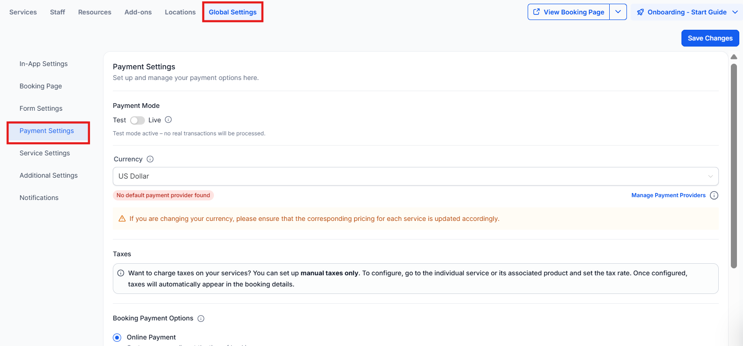The image size is (743, 346).
Task: Open the Add-ons tab
Action: tap(138, 12)
